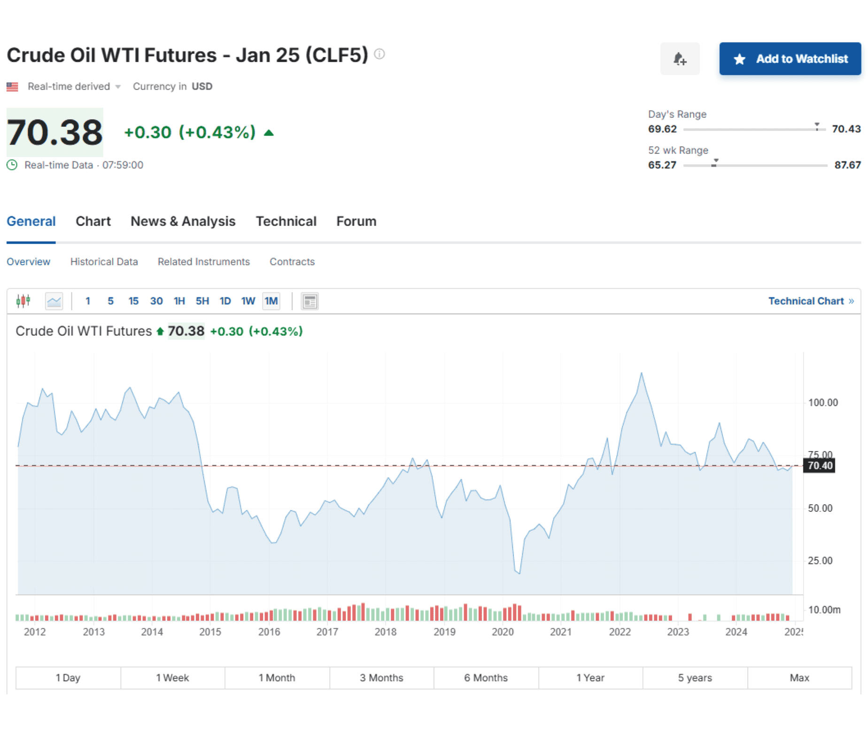The width and height of the screenshot is (868, 731).
Task: Select the 6 Months range option
Action: [x=486, y=677]
